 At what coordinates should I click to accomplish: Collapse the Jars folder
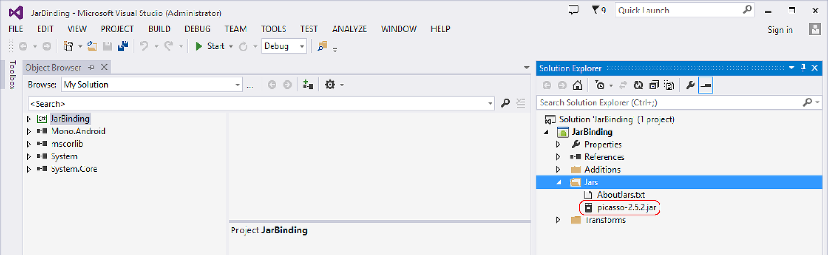559,182
